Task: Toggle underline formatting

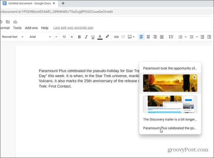Action: tap(93, 37)
